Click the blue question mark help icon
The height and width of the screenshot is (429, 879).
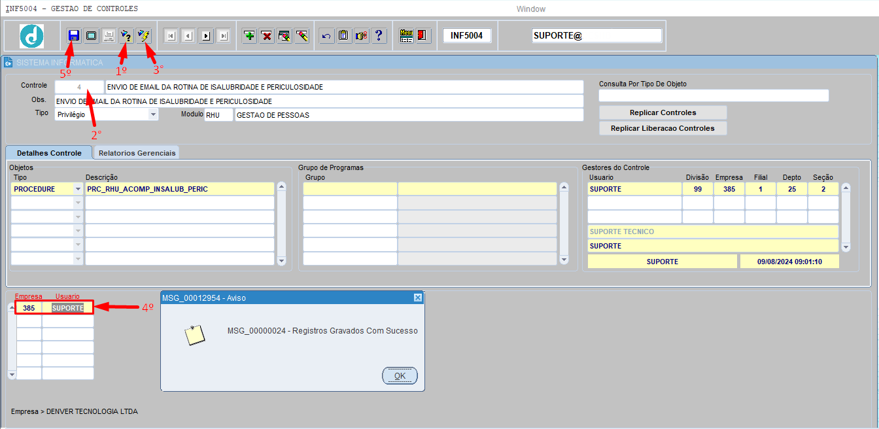(x=379, y=35)
